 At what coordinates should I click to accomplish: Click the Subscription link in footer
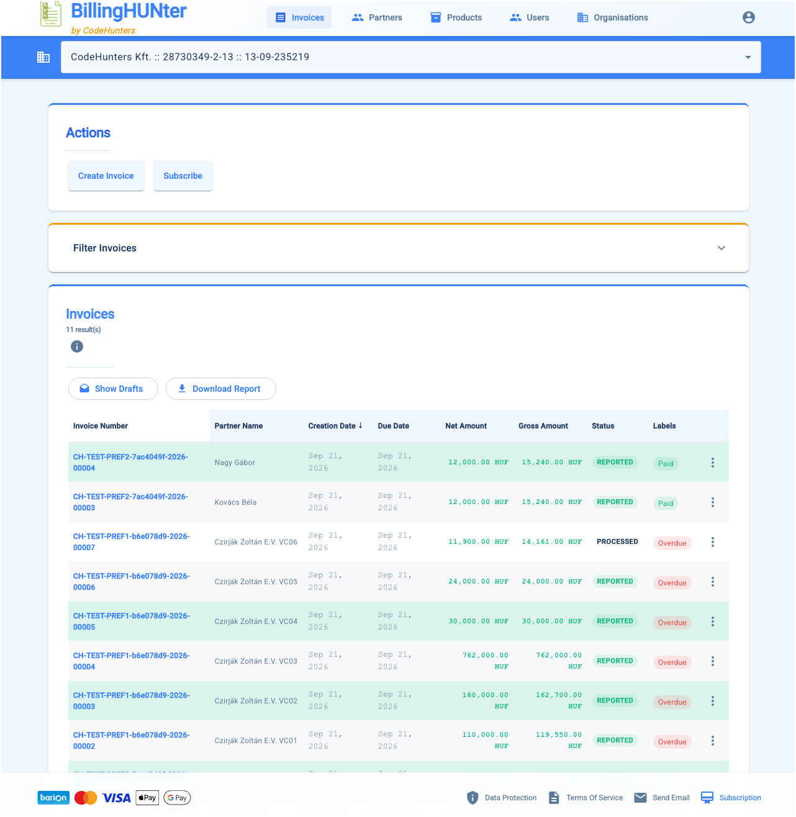pyautogui.click(x=740, y=798)
